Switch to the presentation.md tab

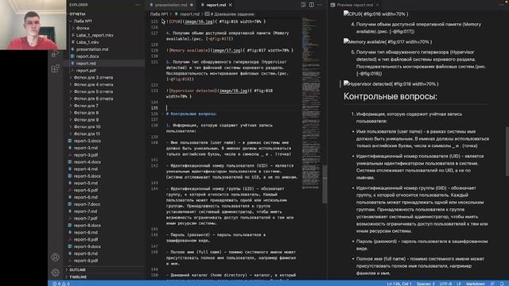click(x=171, y=5)
